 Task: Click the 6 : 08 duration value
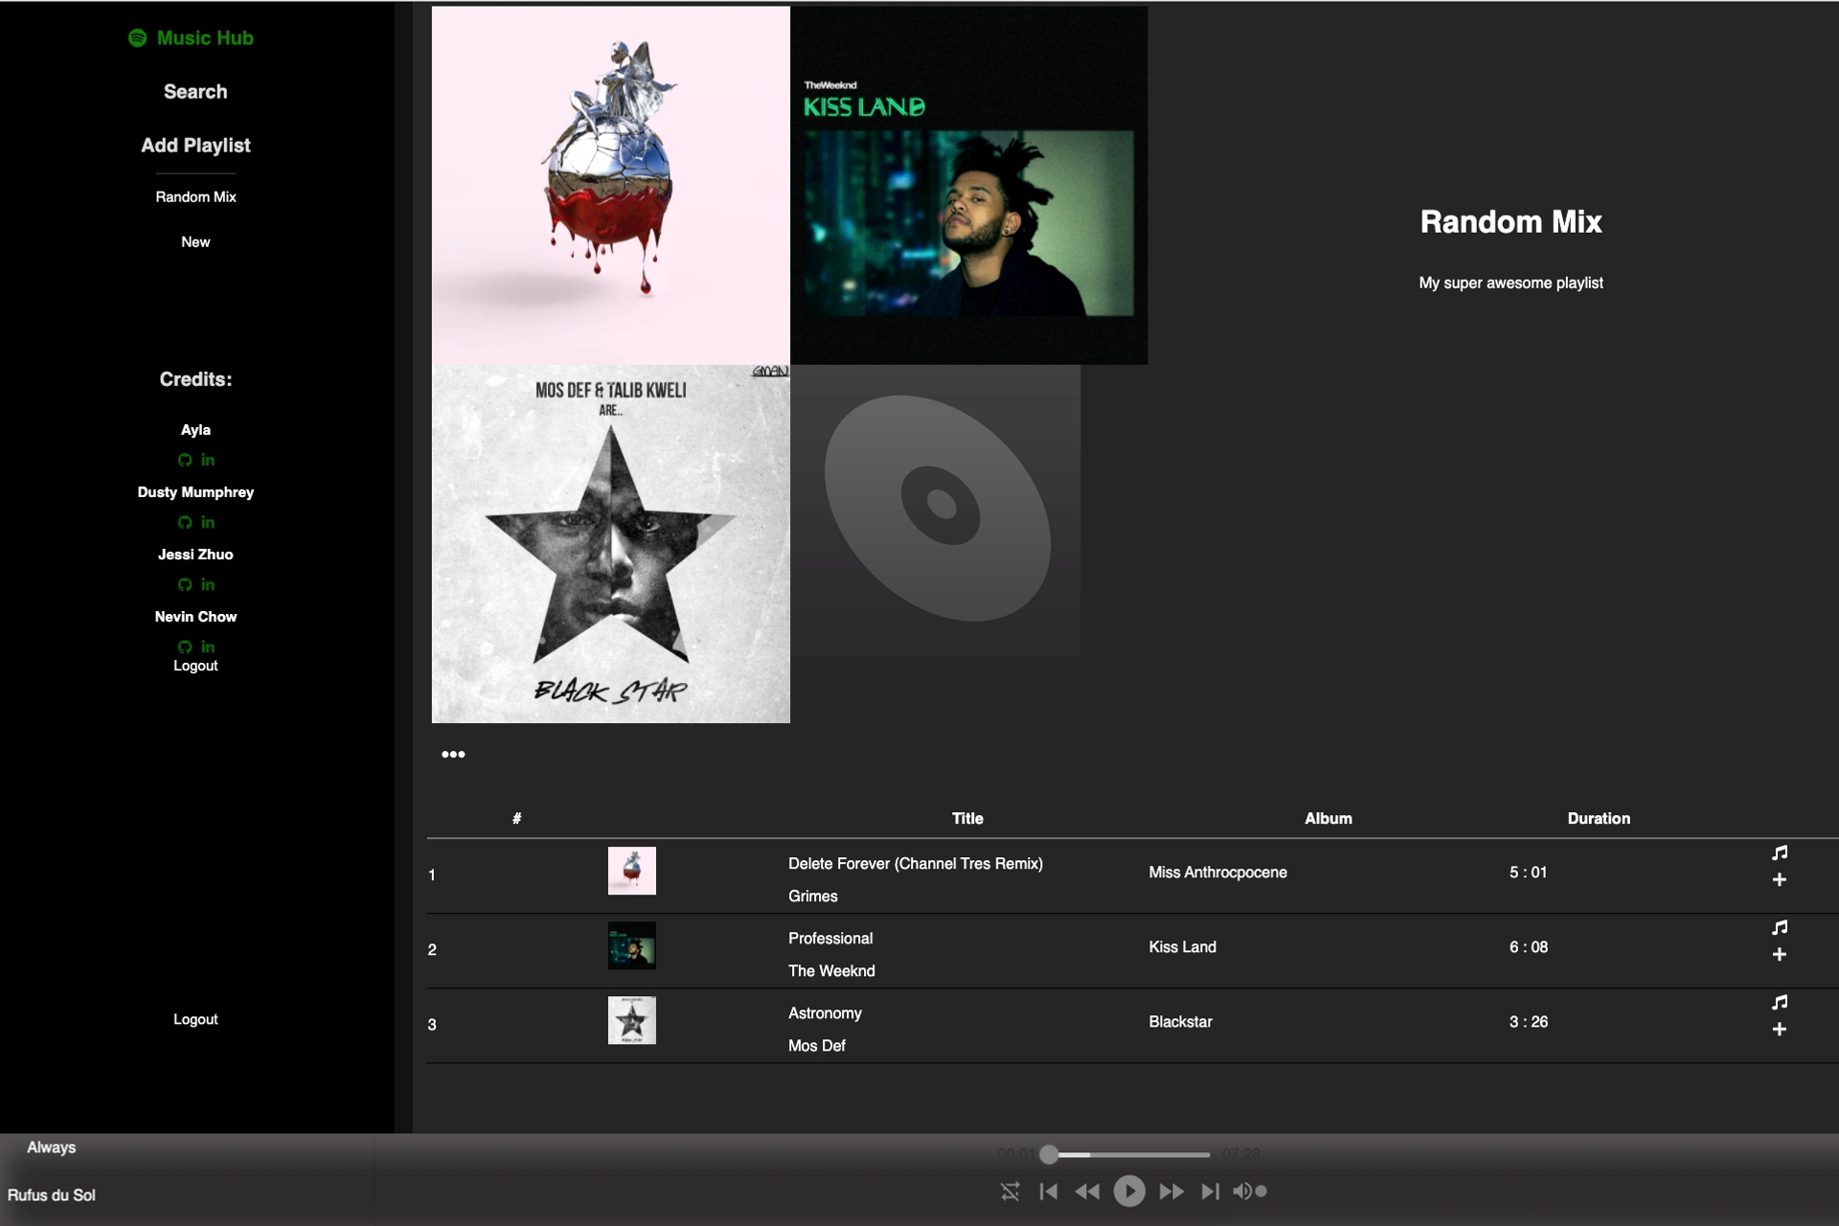pyautogui.click(x=1529, y=947)
